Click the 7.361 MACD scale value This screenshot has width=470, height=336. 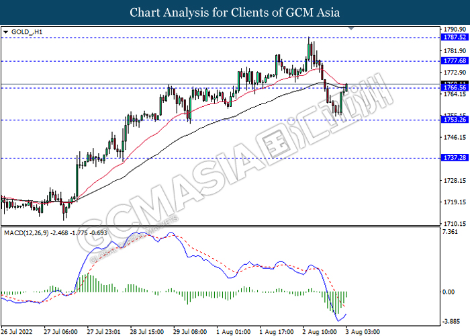[451, 232]
